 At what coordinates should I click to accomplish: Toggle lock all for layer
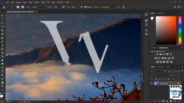click(168, 79)
